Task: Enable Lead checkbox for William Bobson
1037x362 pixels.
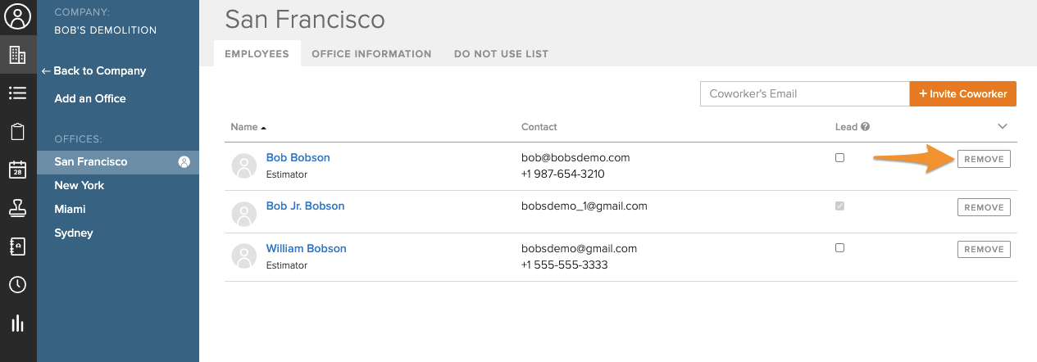Action: (x=839, y=247)
